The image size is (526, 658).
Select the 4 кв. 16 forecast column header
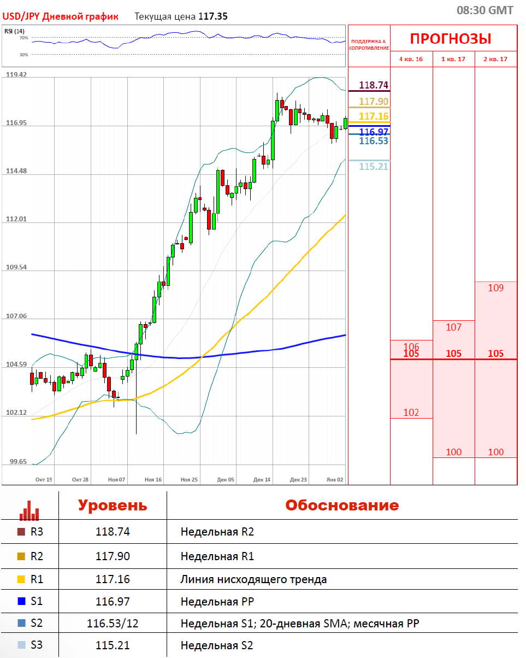pyautogui.click(x=411, y=59)
